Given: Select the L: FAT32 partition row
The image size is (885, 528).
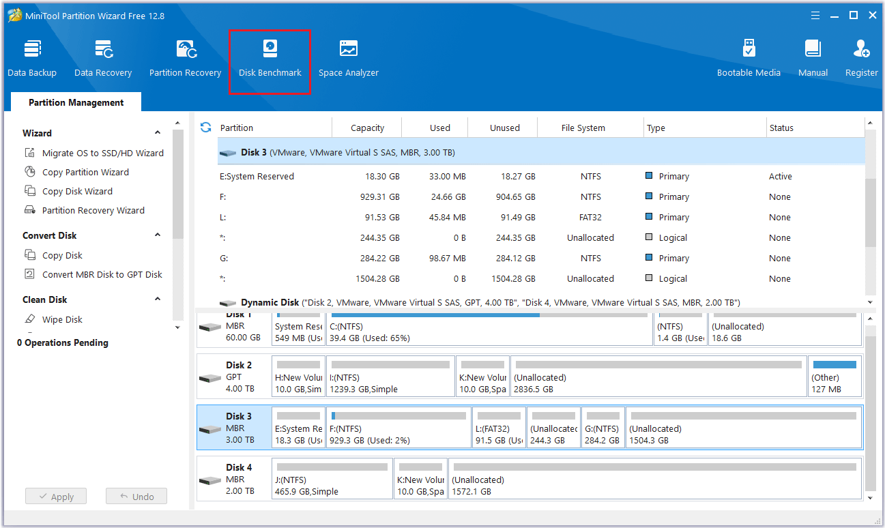Looking at the screenshot, I should pos(540,217).
